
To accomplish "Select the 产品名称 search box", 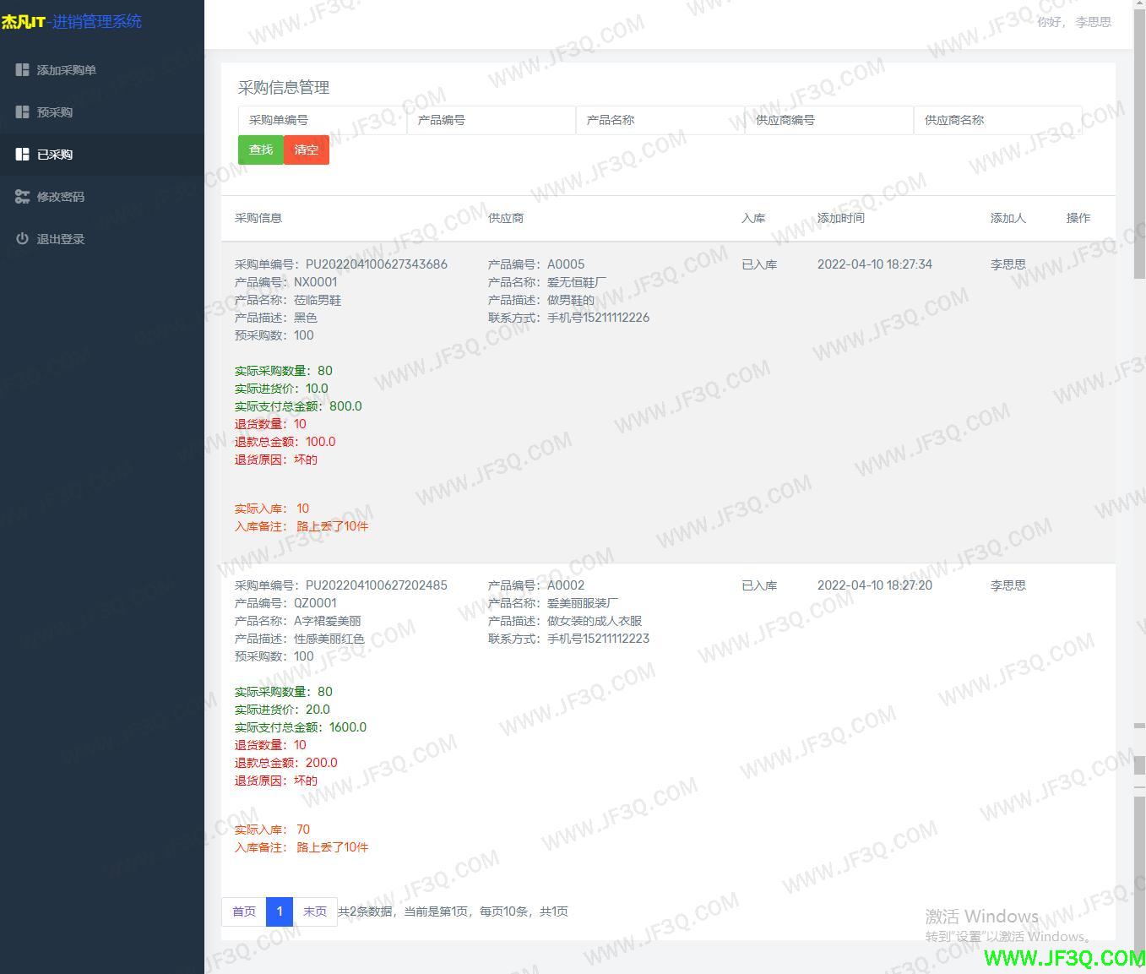I will 660,120.
